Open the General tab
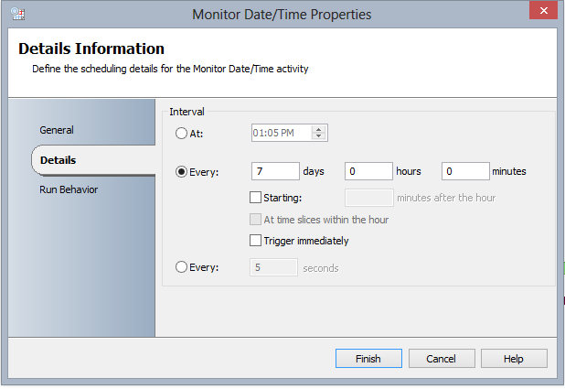 [57, 130]
